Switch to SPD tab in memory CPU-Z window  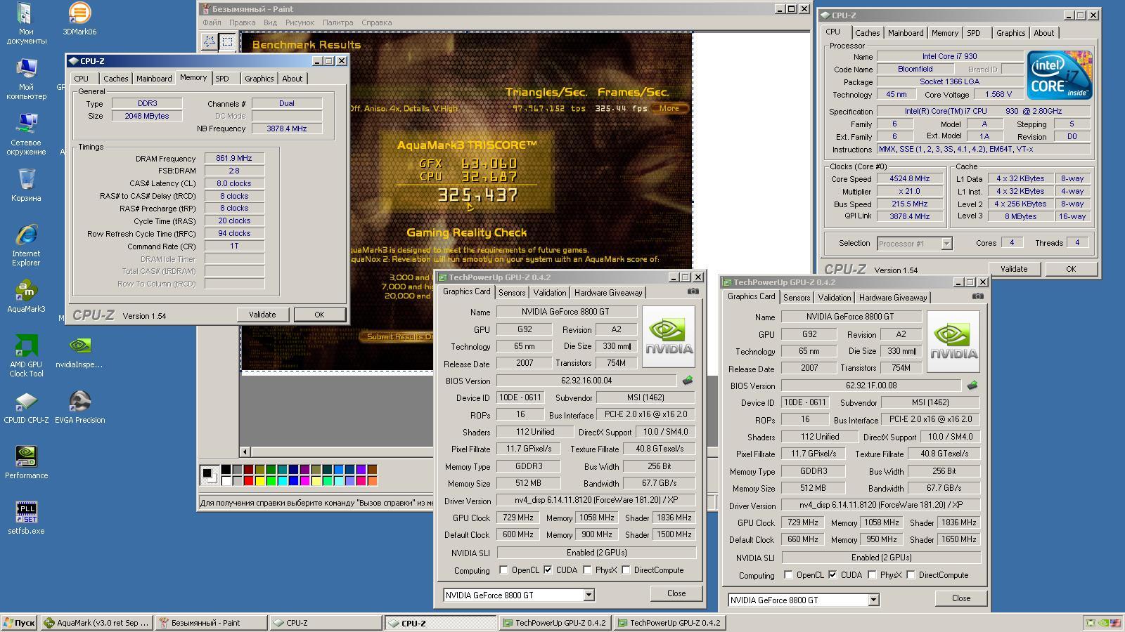click(222, 79)
